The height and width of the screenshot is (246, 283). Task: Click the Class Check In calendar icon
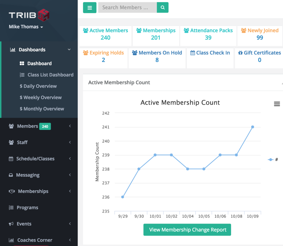coord(192,53)
